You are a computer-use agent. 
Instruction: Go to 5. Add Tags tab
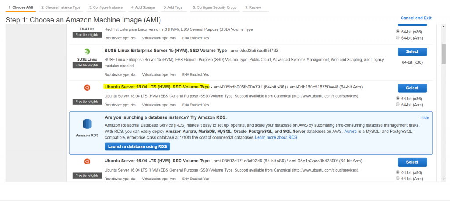click(173, 8)
